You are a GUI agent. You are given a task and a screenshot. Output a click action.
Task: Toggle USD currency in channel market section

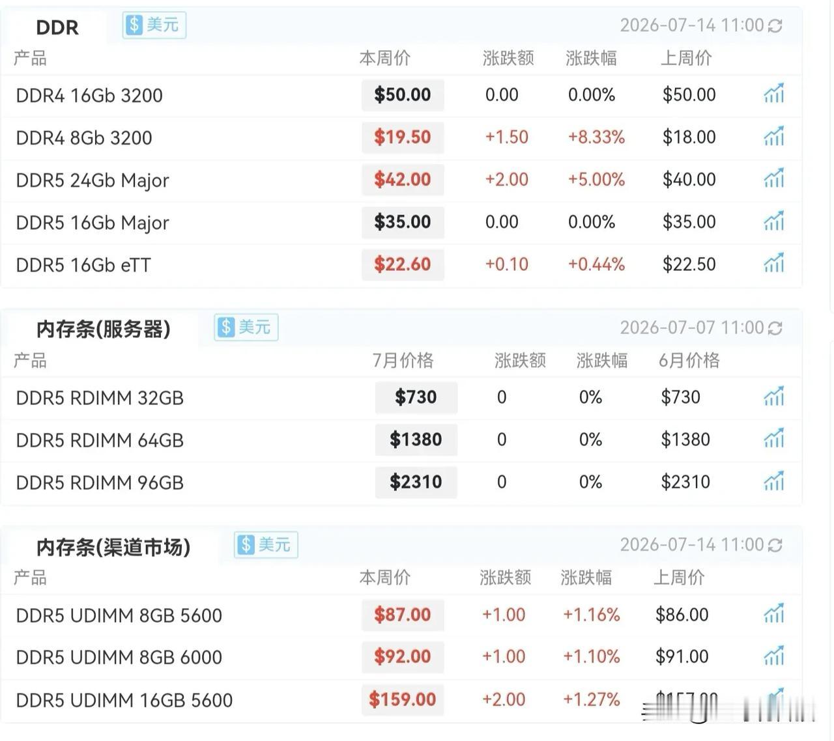coord(266,545)
